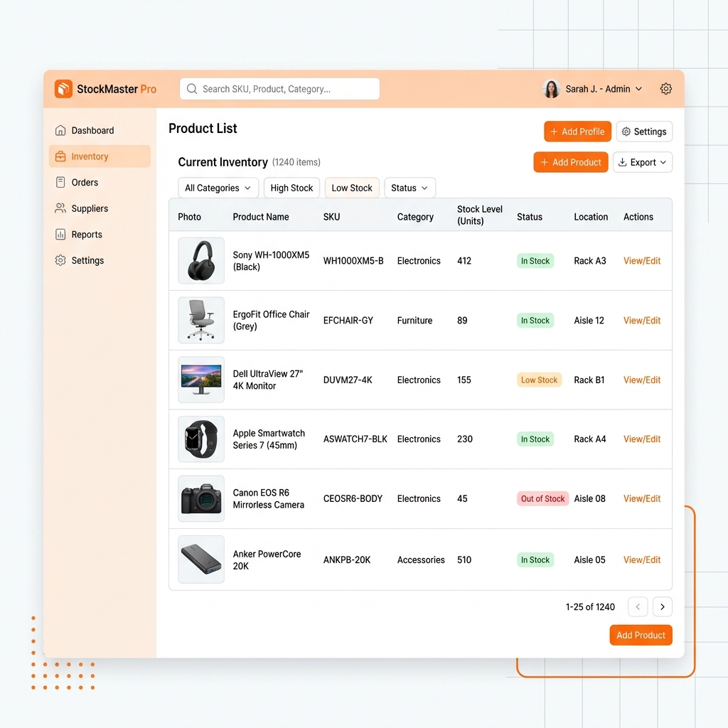
Task: Open the Status filter dropdown
Action: coord(409,188)
